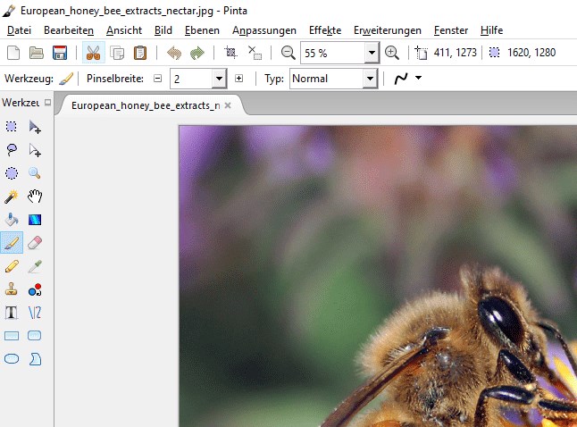Choose the Paint Bucket fill tool
This screenshot has width=577, height=427.
(12, 220)
